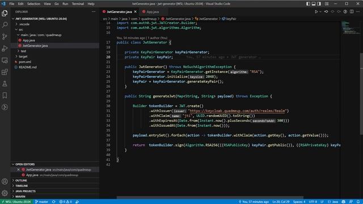363x204 pixels.
Task: Toggle the primary sidebar layout button
Action: pos(308,4)
